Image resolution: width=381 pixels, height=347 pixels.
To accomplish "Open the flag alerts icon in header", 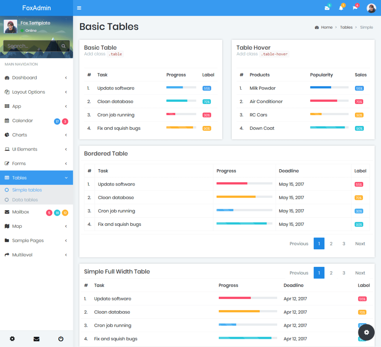I will pos(355,7).
